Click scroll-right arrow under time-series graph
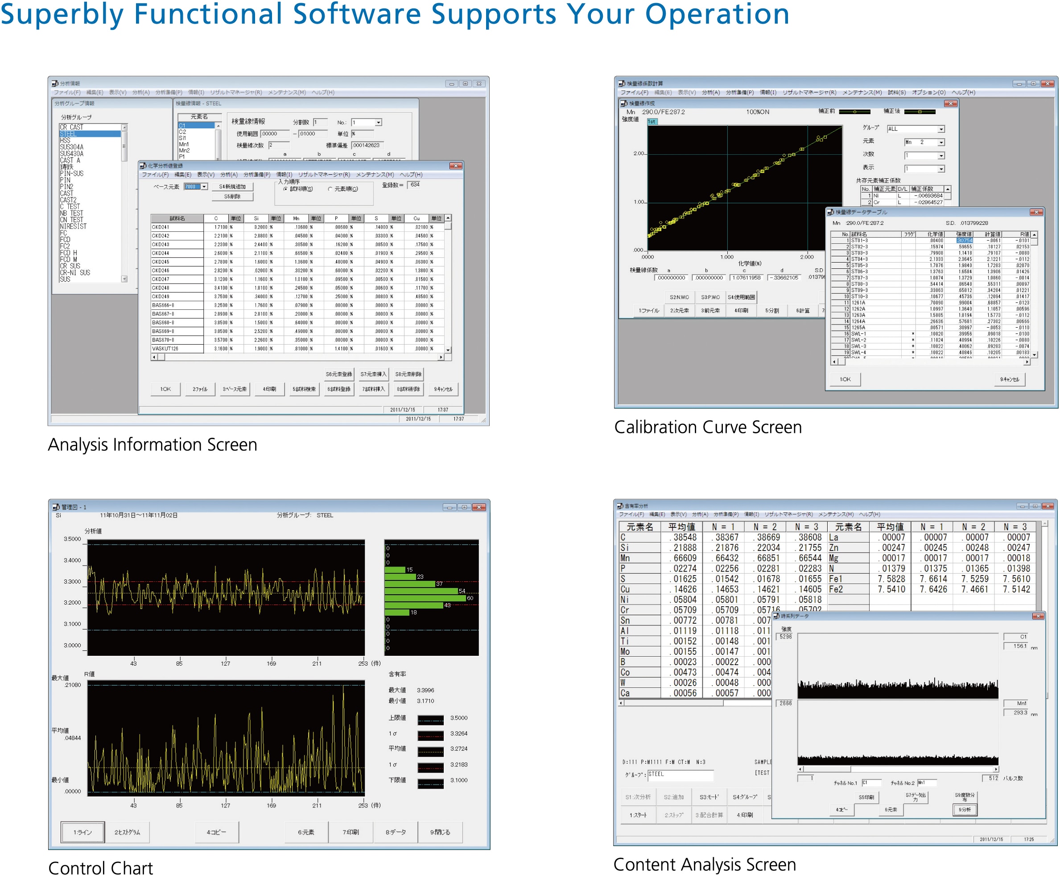The height and width of the screenshot is (876, 1060). click(x=995, y=769)
